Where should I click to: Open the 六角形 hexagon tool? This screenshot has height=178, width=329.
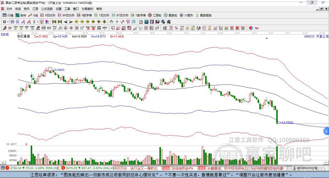[186, 15]
